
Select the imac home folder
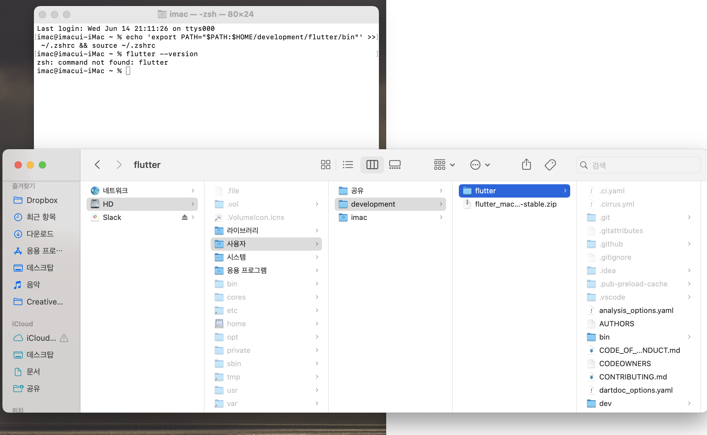(390, 217)
